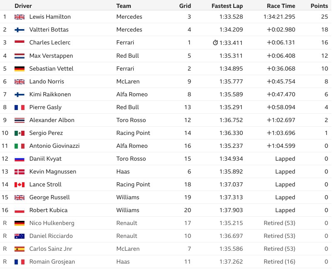Click the Race Time column header
The width and height of the screenshot is (333, 269).
281,6
